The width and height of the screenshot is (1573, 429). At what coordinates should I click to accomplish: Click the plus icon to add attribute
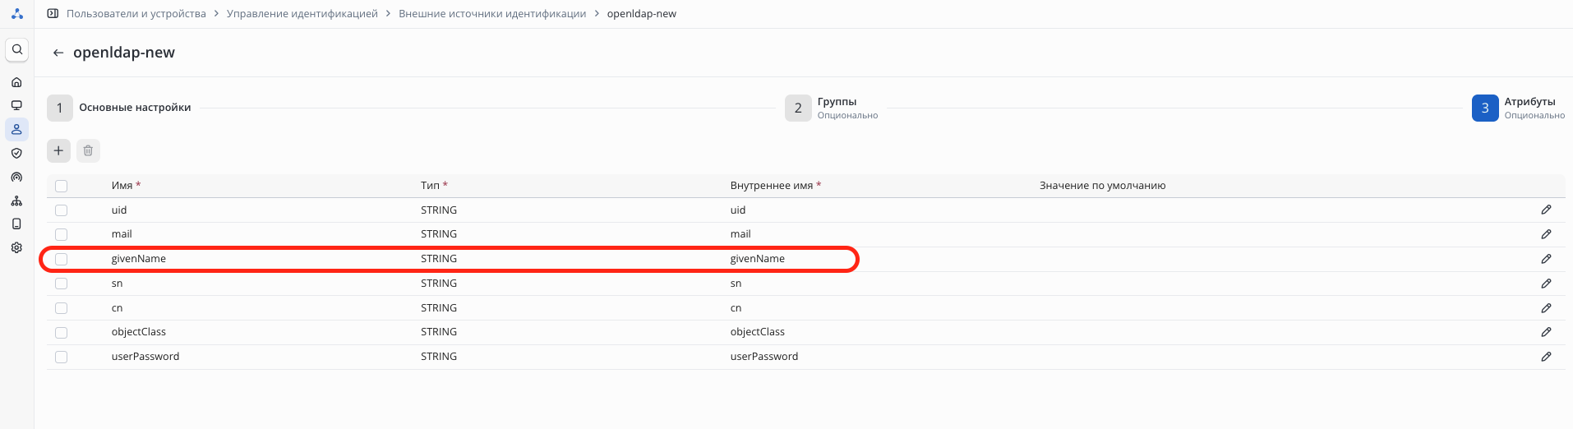(x=58, y=150)
